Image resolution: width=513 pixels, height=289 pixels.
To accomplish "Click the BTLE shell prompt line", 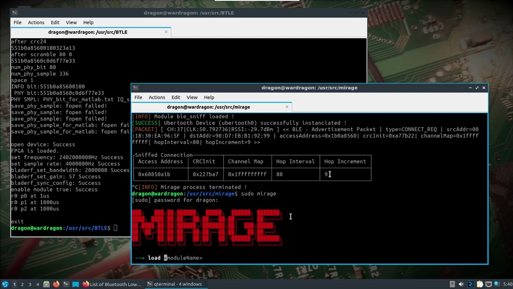I will pos(64,228).
